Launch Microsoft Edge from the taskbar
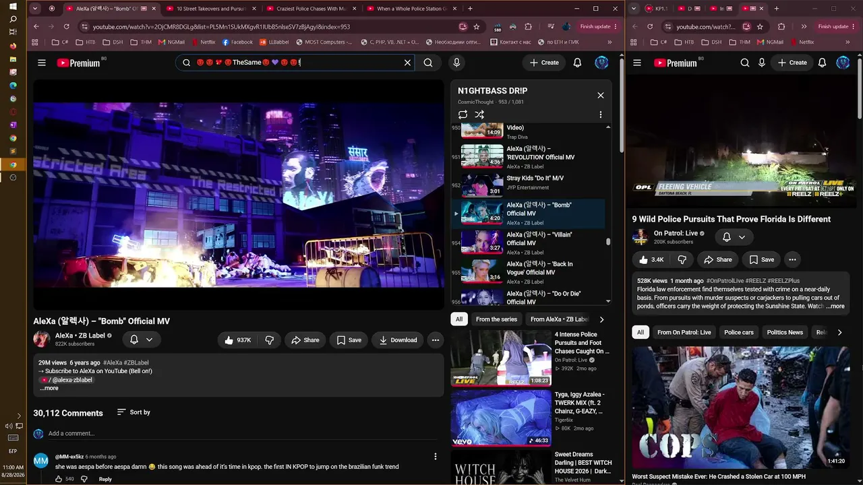 point(13,86)
